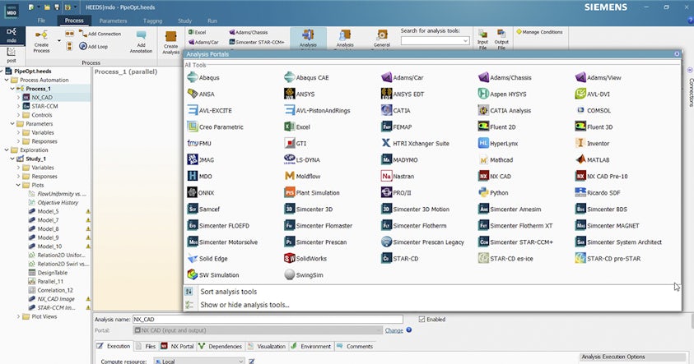Select the NX CAD portal

pos(495,176)
